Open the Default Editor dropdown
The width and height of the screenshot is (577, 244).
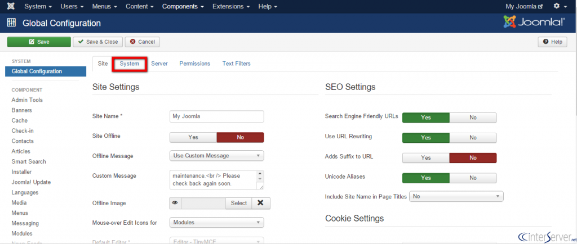[217, 241]
